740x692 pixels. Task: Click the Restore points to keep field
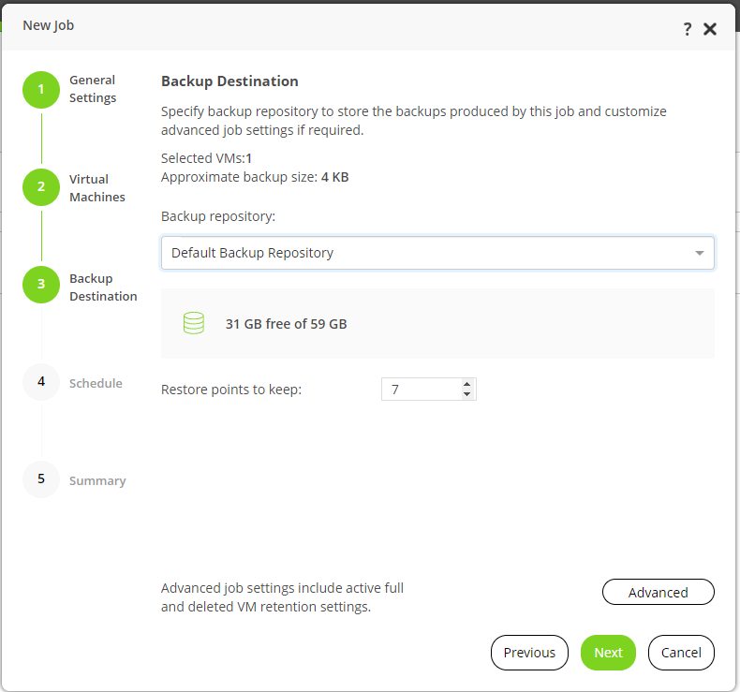(420, 389)
